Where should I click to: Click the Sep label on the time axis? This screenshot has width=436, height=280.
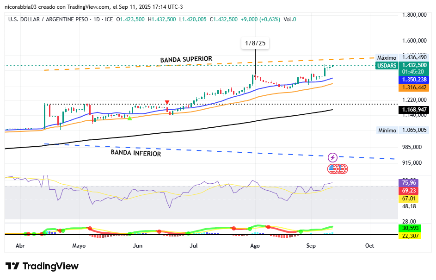(312, 246)
